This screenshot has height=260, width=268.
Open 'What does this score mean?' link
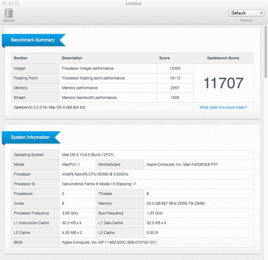(223, 107)
